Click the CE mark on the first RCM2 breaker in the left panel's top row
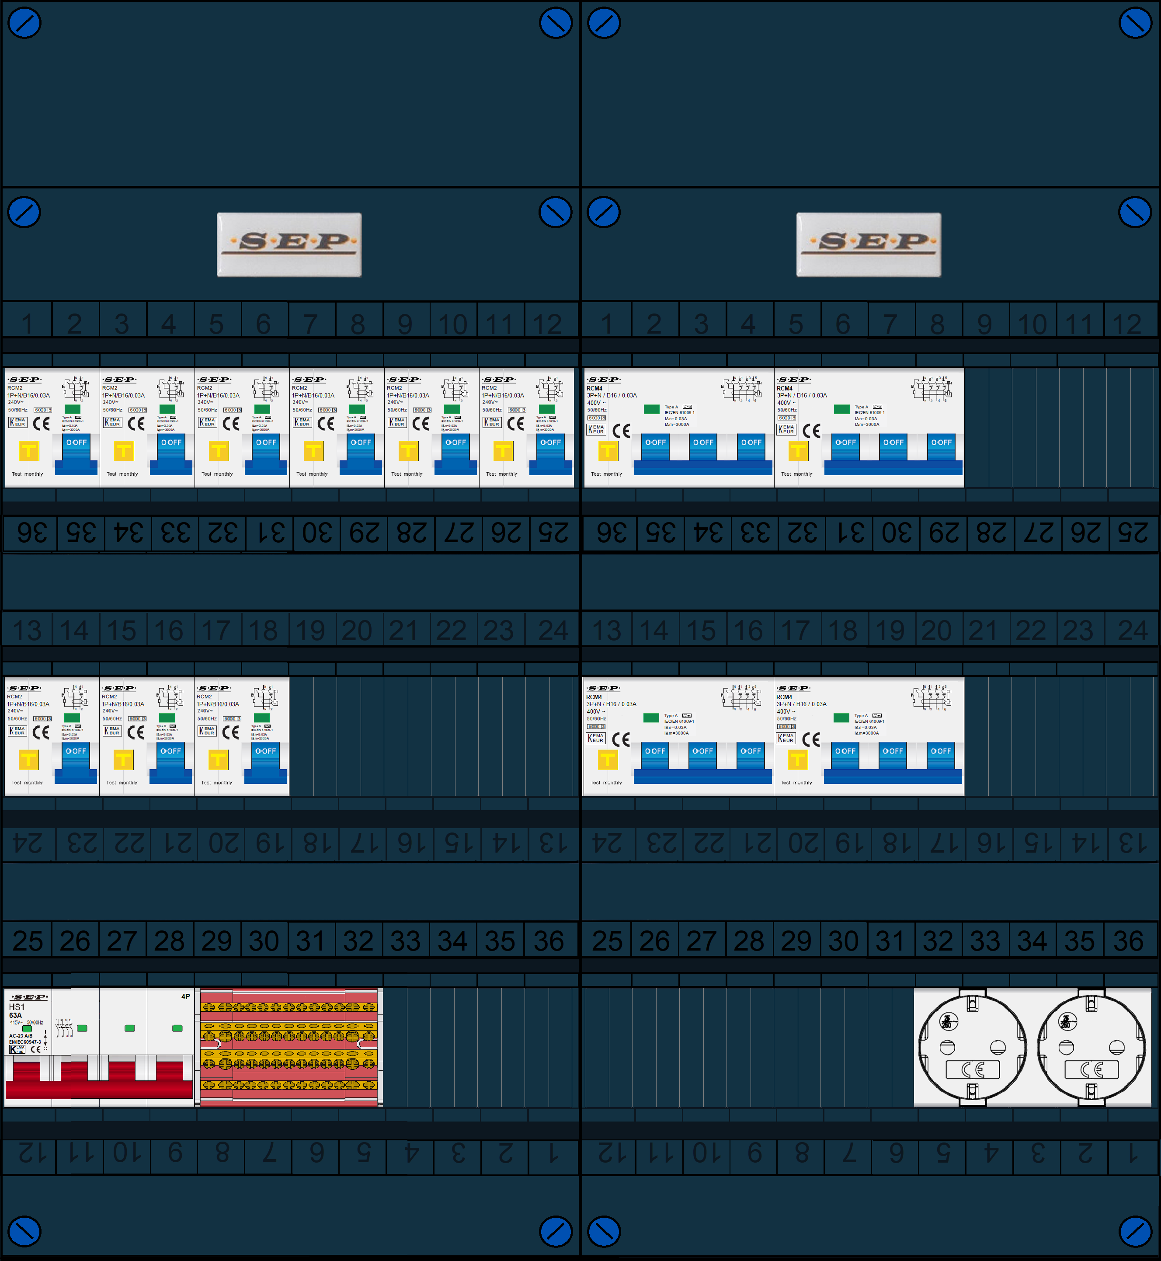Viewport: 1161px width, 1261px height. (x=42, y=424)
